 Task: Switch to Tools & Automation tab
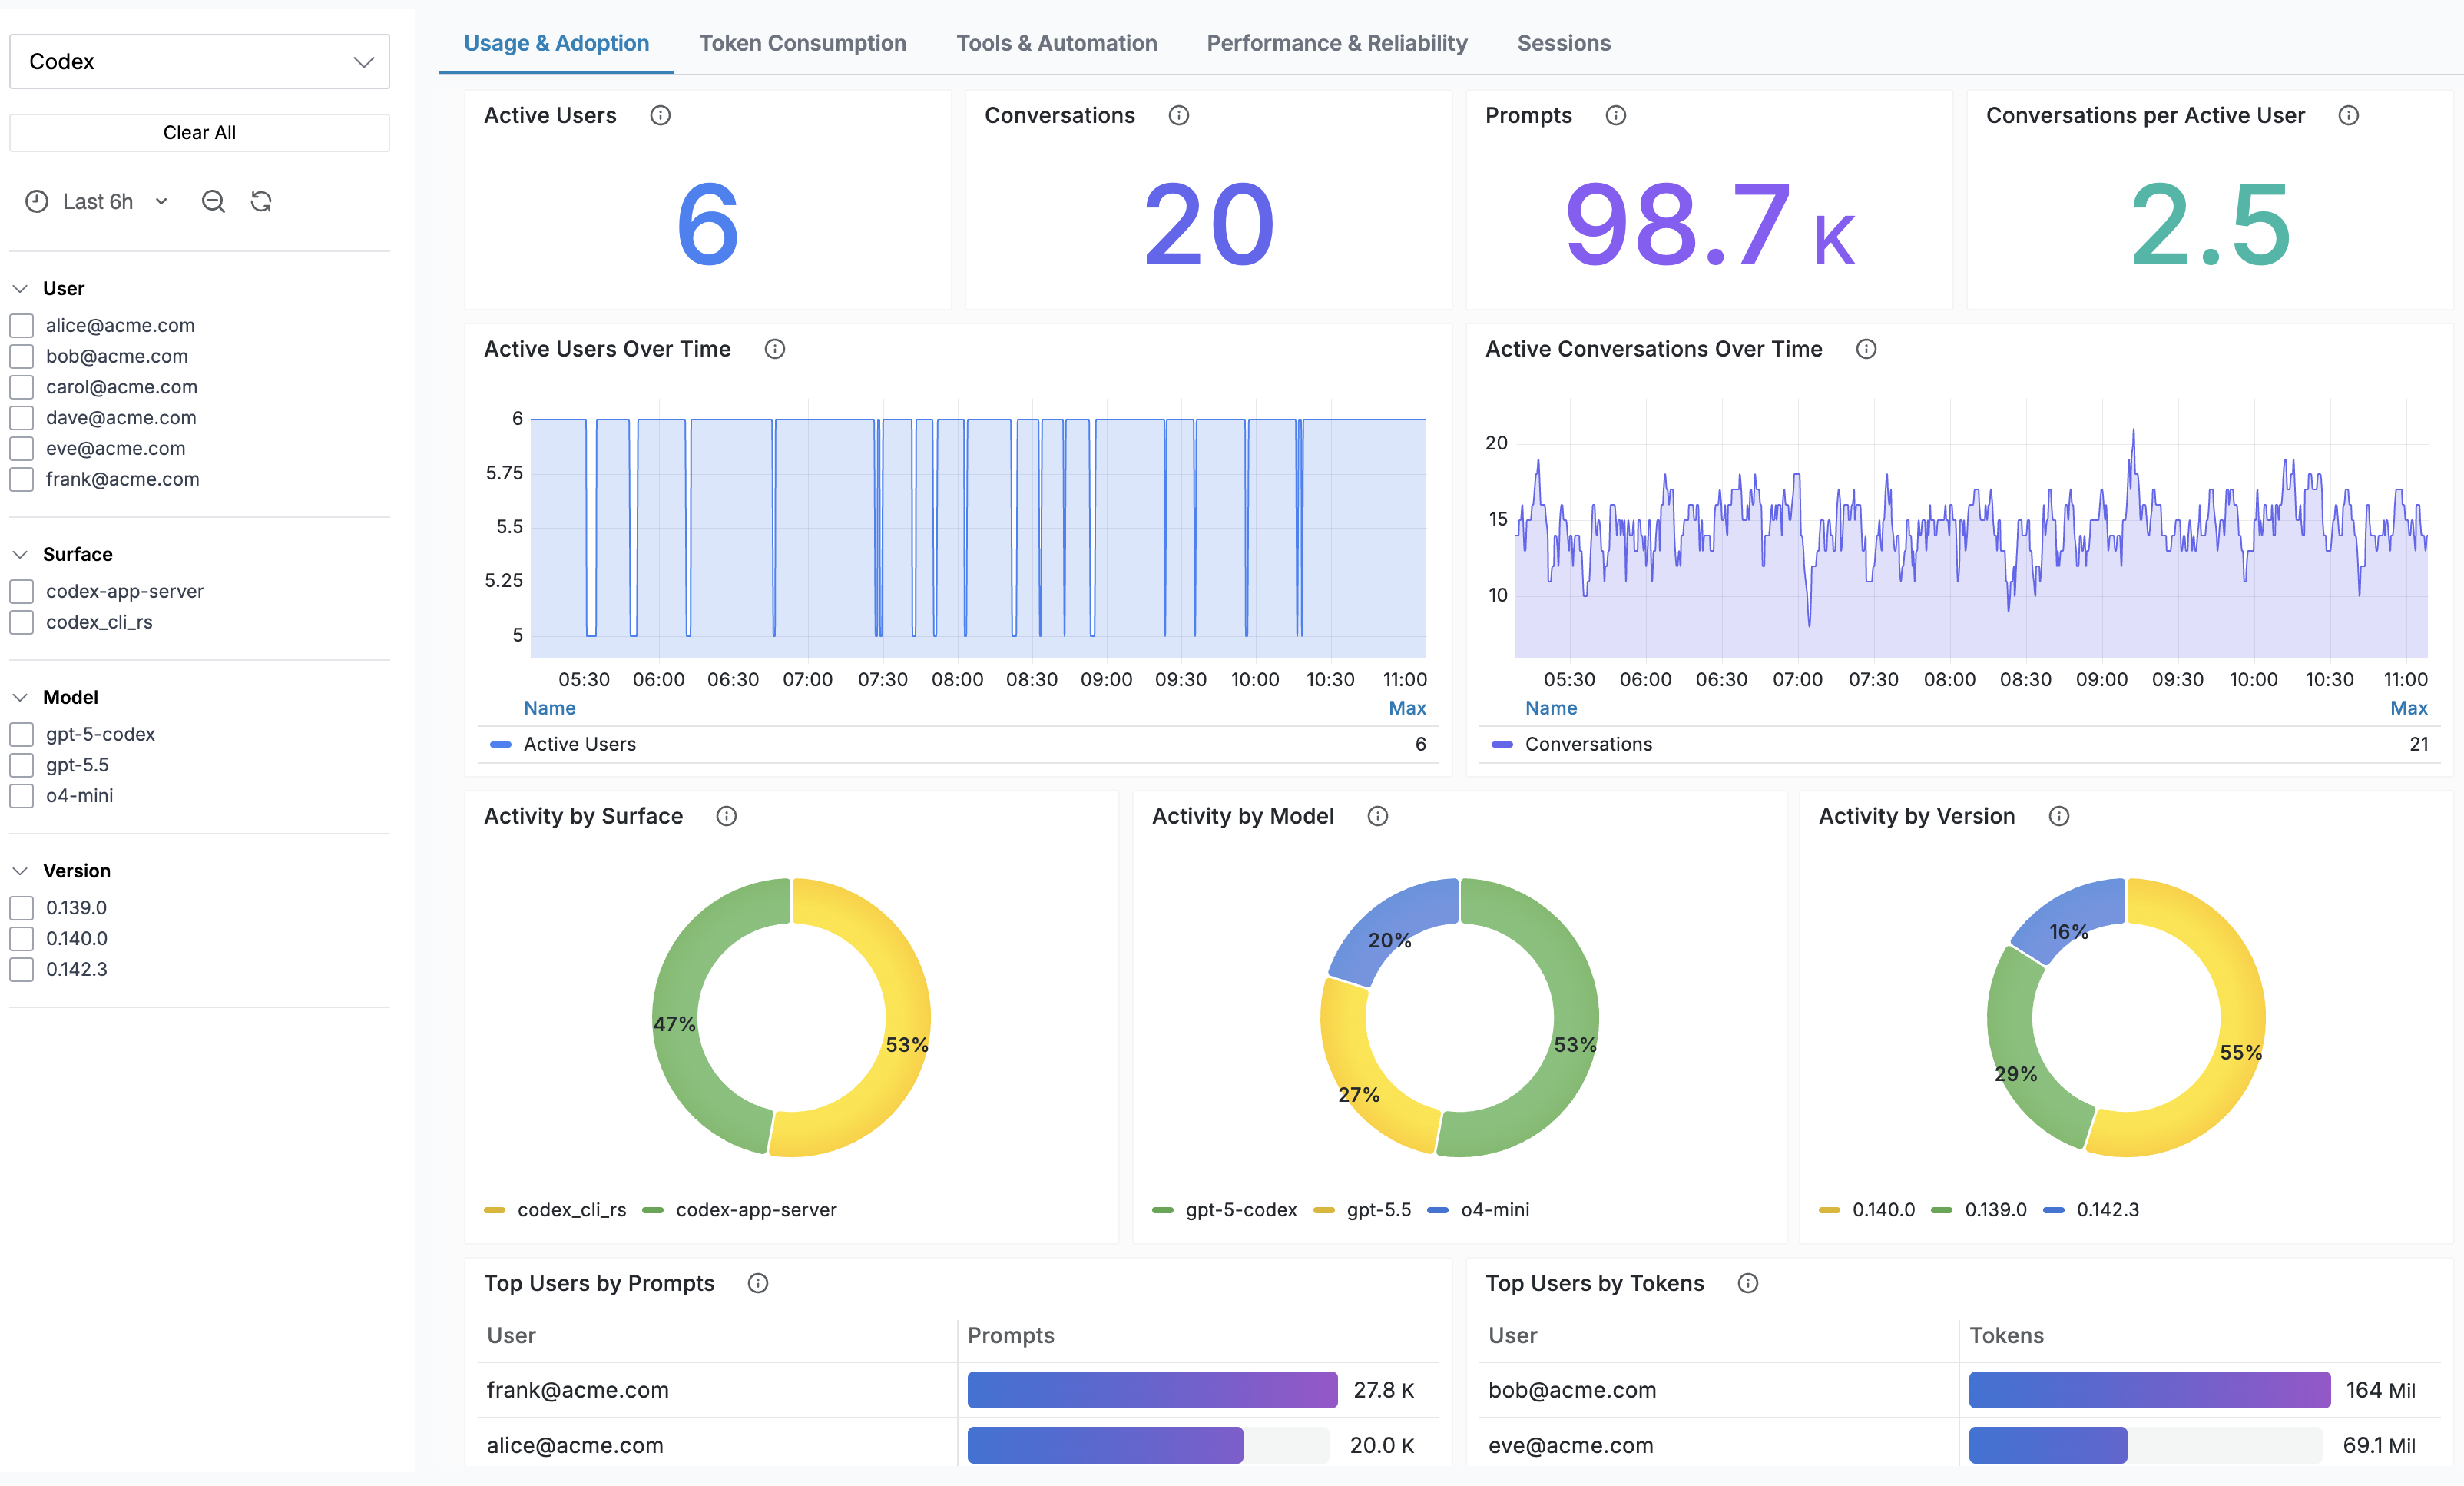[x=1056, y=43]
